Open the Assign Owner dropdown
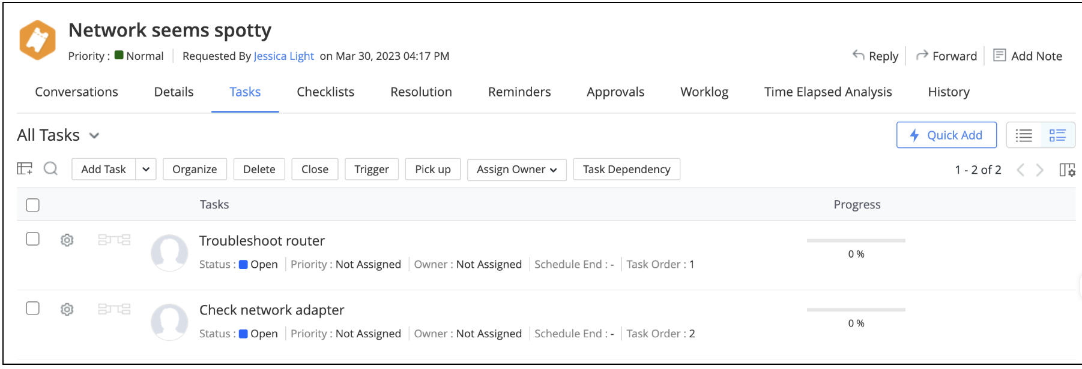This screenshot has height=369, width=1082. (x=516, y=170)
